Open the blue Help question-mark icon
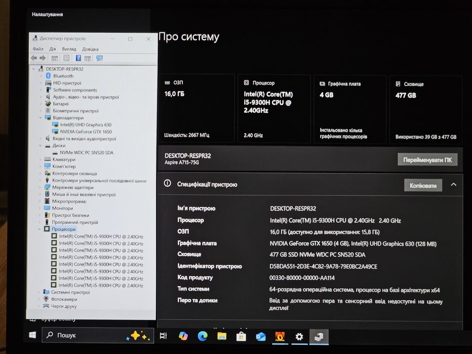 click(78, 58)
